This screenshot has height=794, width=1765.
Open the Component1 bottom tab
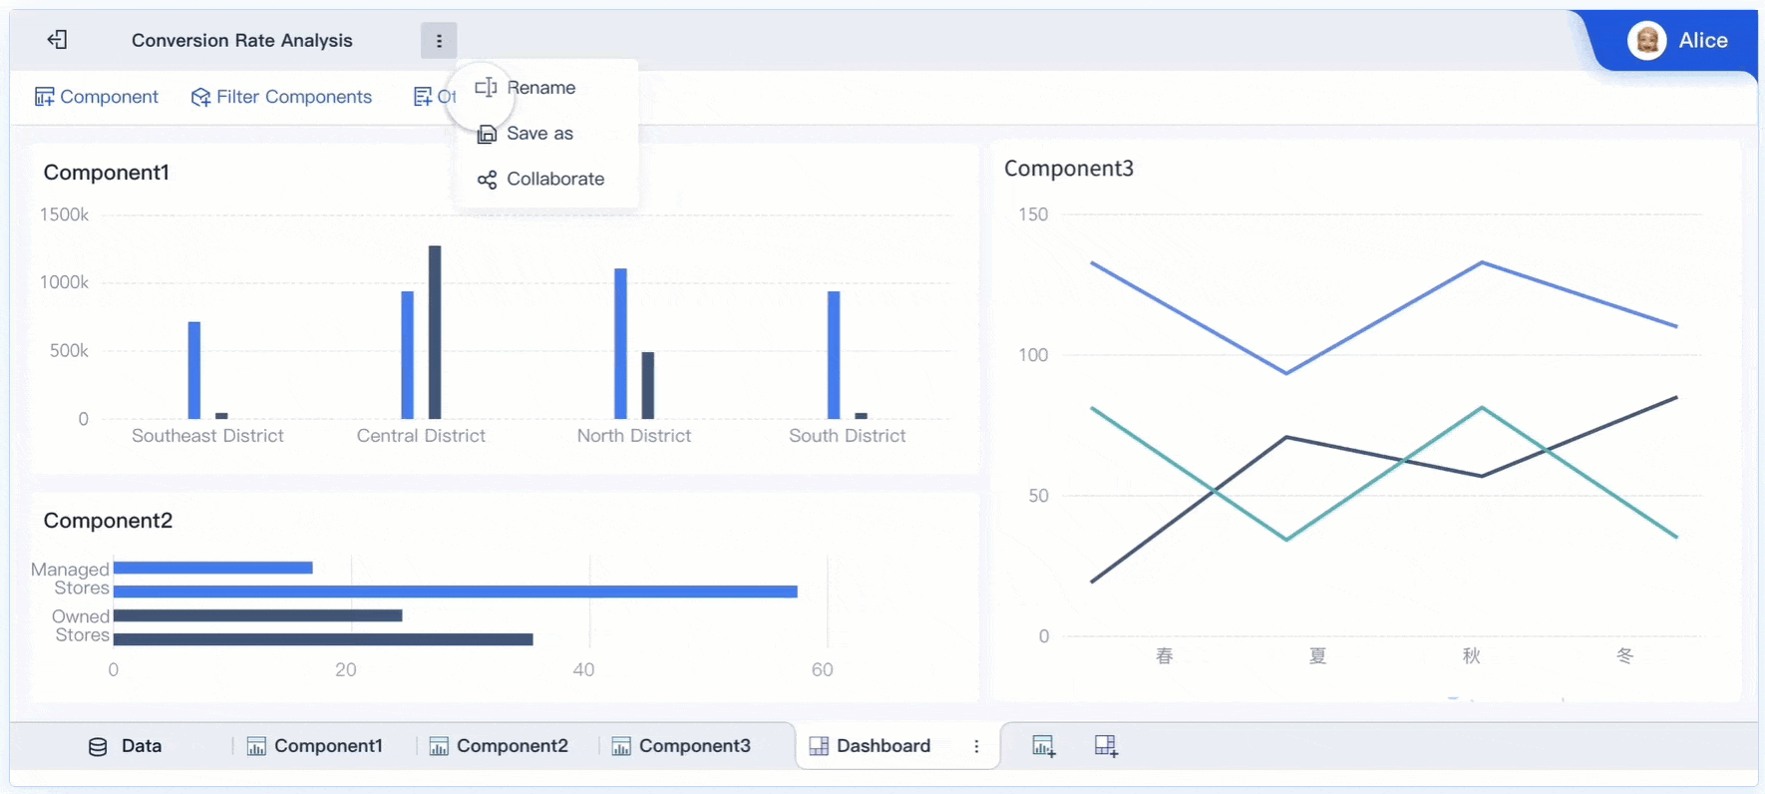click(x=315, y=746)
